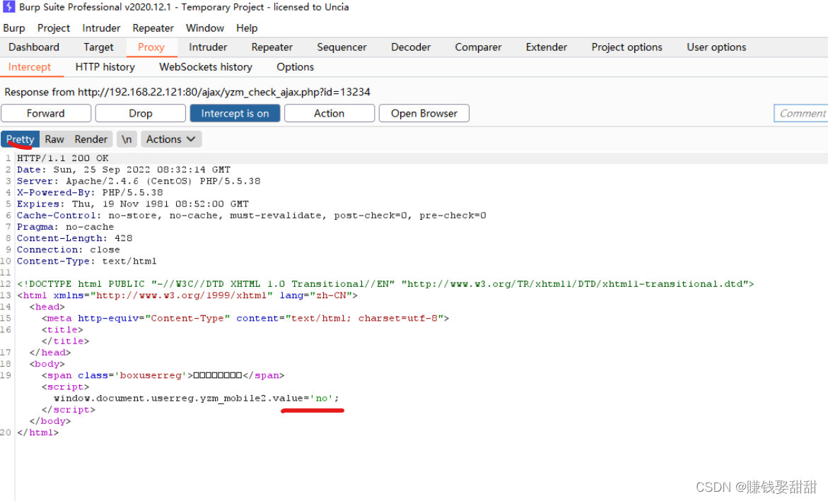The image size is (828, 501).
Task: Open the proxy Options sub-tab
Action: pos(295,67)
